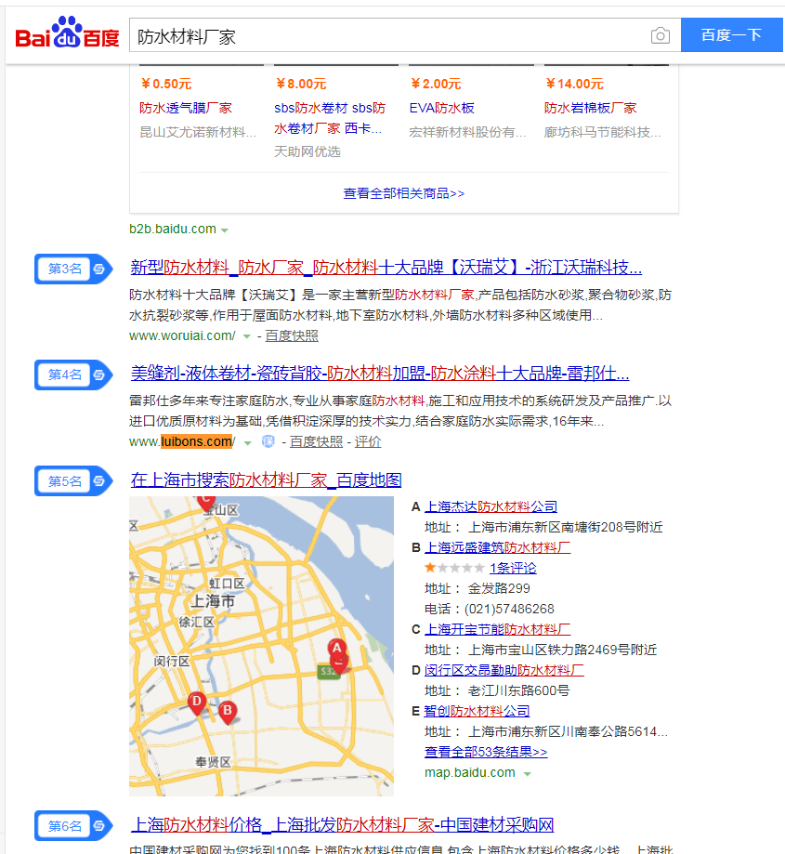The image size is (785, 854).
Task: Click the ¥2.00元 price
Action: click(x=436, y=84)
